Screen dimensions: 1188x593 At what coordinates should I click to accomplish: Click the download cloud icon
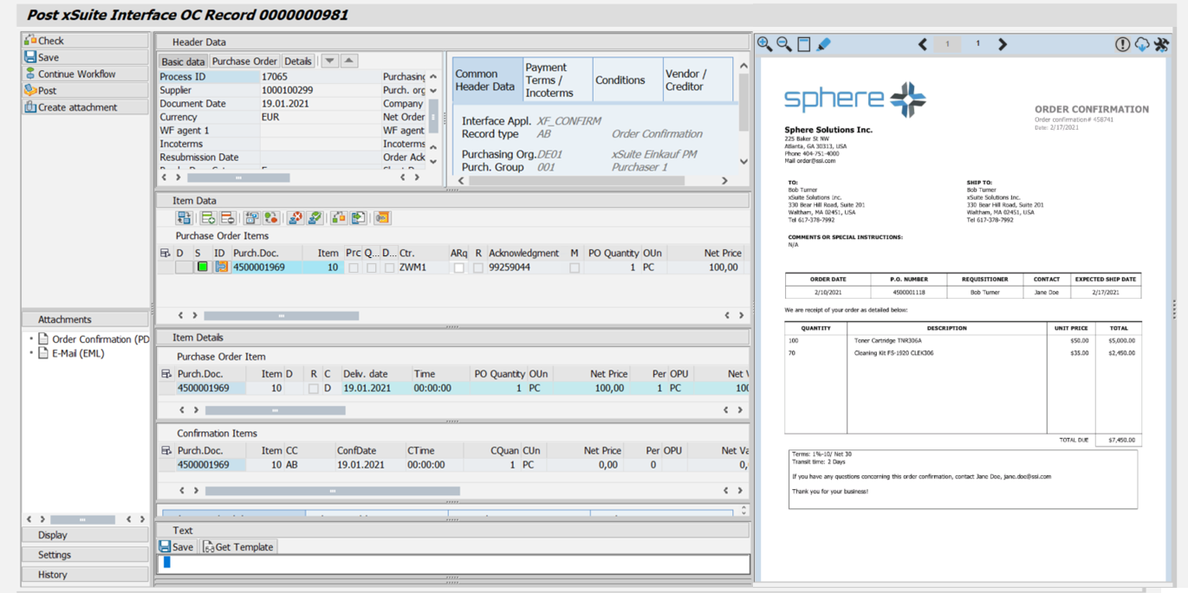point(1142,44)
